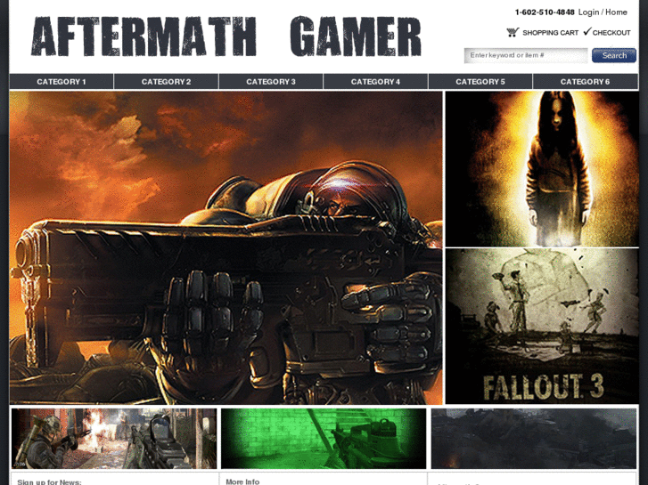Open the CATEGORY 2 menu item
648x485 pixels.
pos(166,82)
